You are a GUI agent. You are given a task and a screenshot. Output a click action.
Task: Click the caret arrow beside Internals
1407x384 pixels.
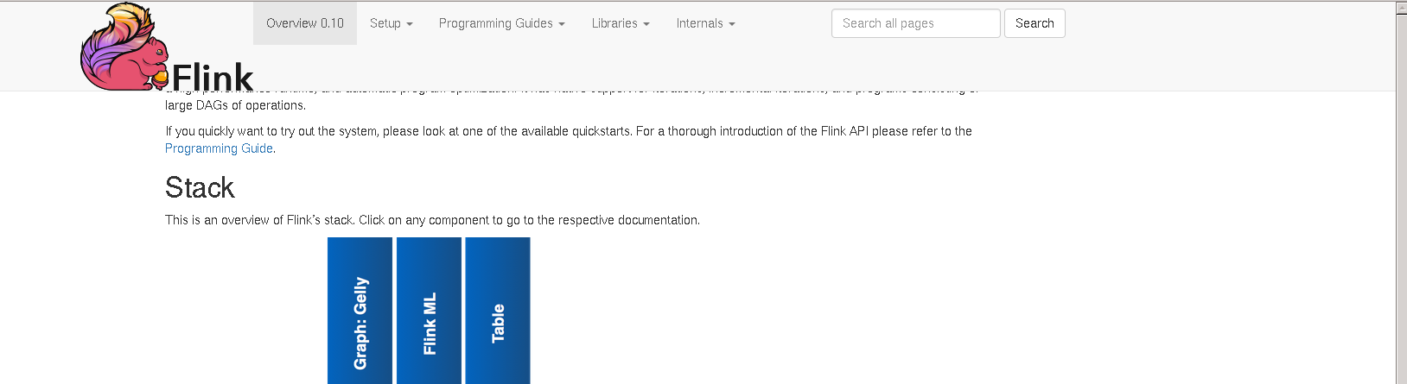[x=732, y=24]
